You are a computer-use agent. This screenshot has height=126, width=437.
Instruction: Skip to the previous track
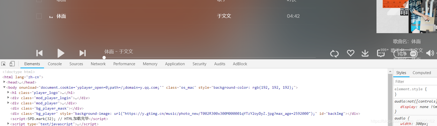pyautogui.click(x=39, y=53)
